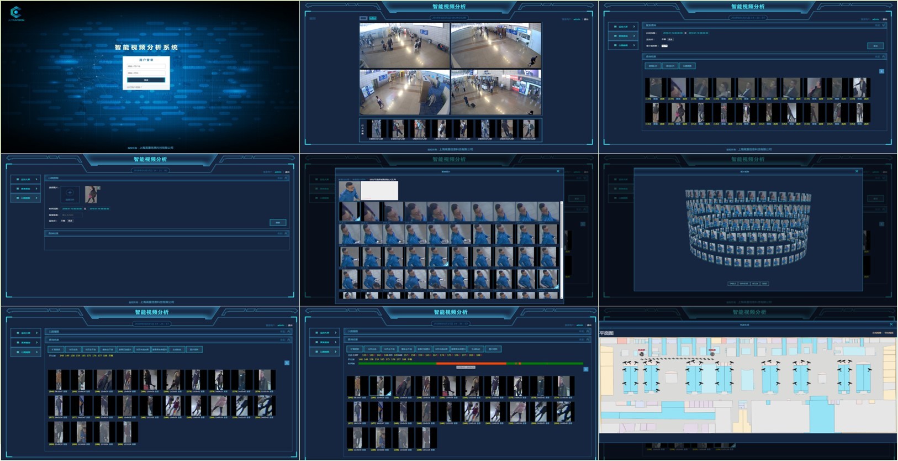Image resolution: width=898 pixels, height=461 pixels.
Task: Collapse the query conditions panel above face results
Action: (x=884, y=25)
